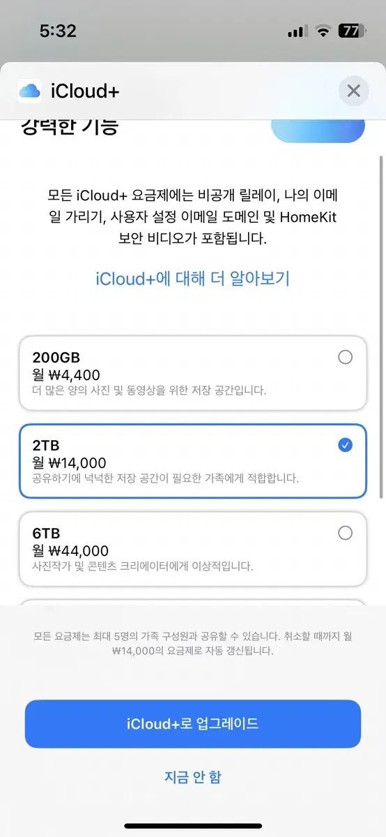This screenshot has width=386, height=837.
Task: Tap the iCloud cloud icon in header
Action: 30,91
